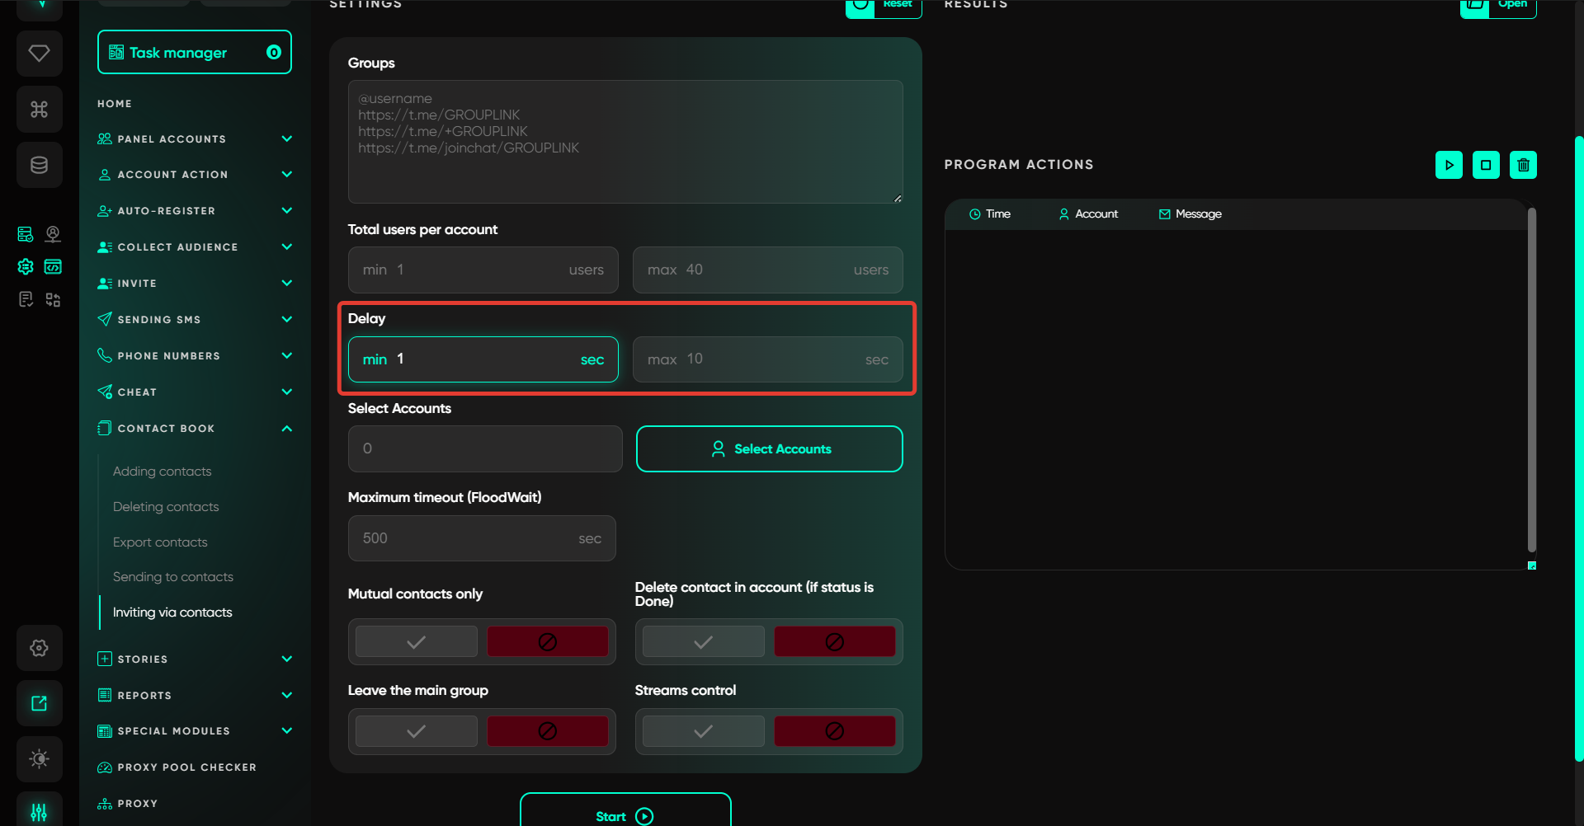Click the Program Actions log scrollbar

pos(1531,379)
